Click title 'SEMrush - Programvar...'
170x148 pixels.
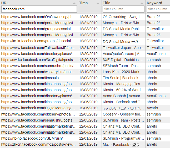[x=123, y=138]
